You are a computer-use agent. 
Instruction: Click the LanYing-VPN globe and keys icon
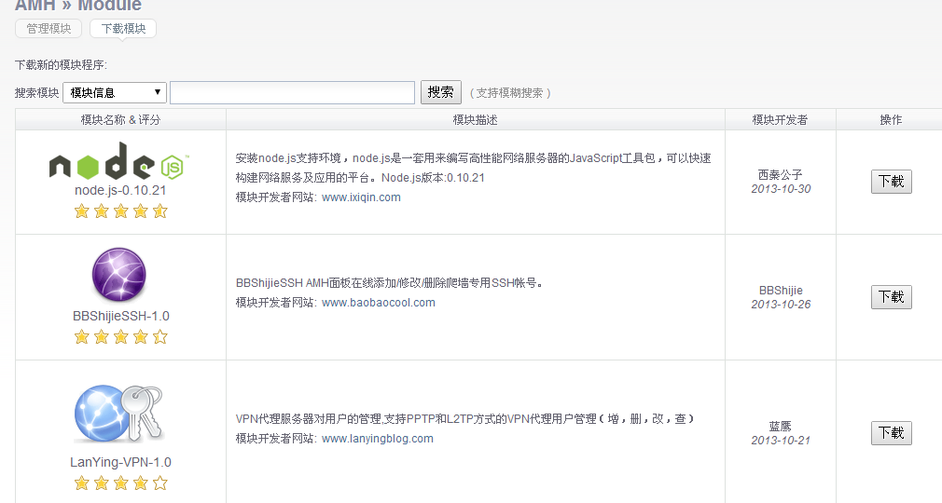[119, 413]
